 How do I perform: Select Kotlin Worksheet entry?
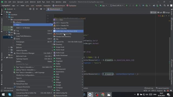pos(68,56)
